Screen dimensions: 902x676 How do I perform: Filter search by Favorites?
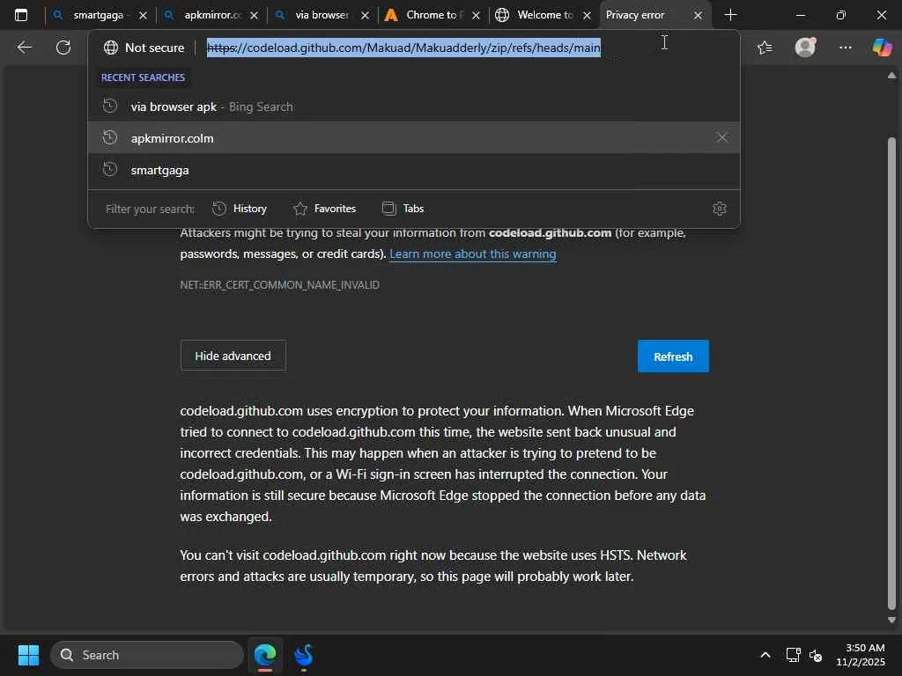click(324, 209)
